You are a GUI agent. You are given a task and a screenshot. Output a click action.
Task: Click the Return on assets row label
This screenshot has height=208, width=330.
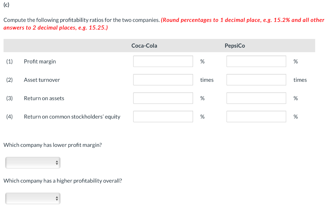tap(44, 98)
